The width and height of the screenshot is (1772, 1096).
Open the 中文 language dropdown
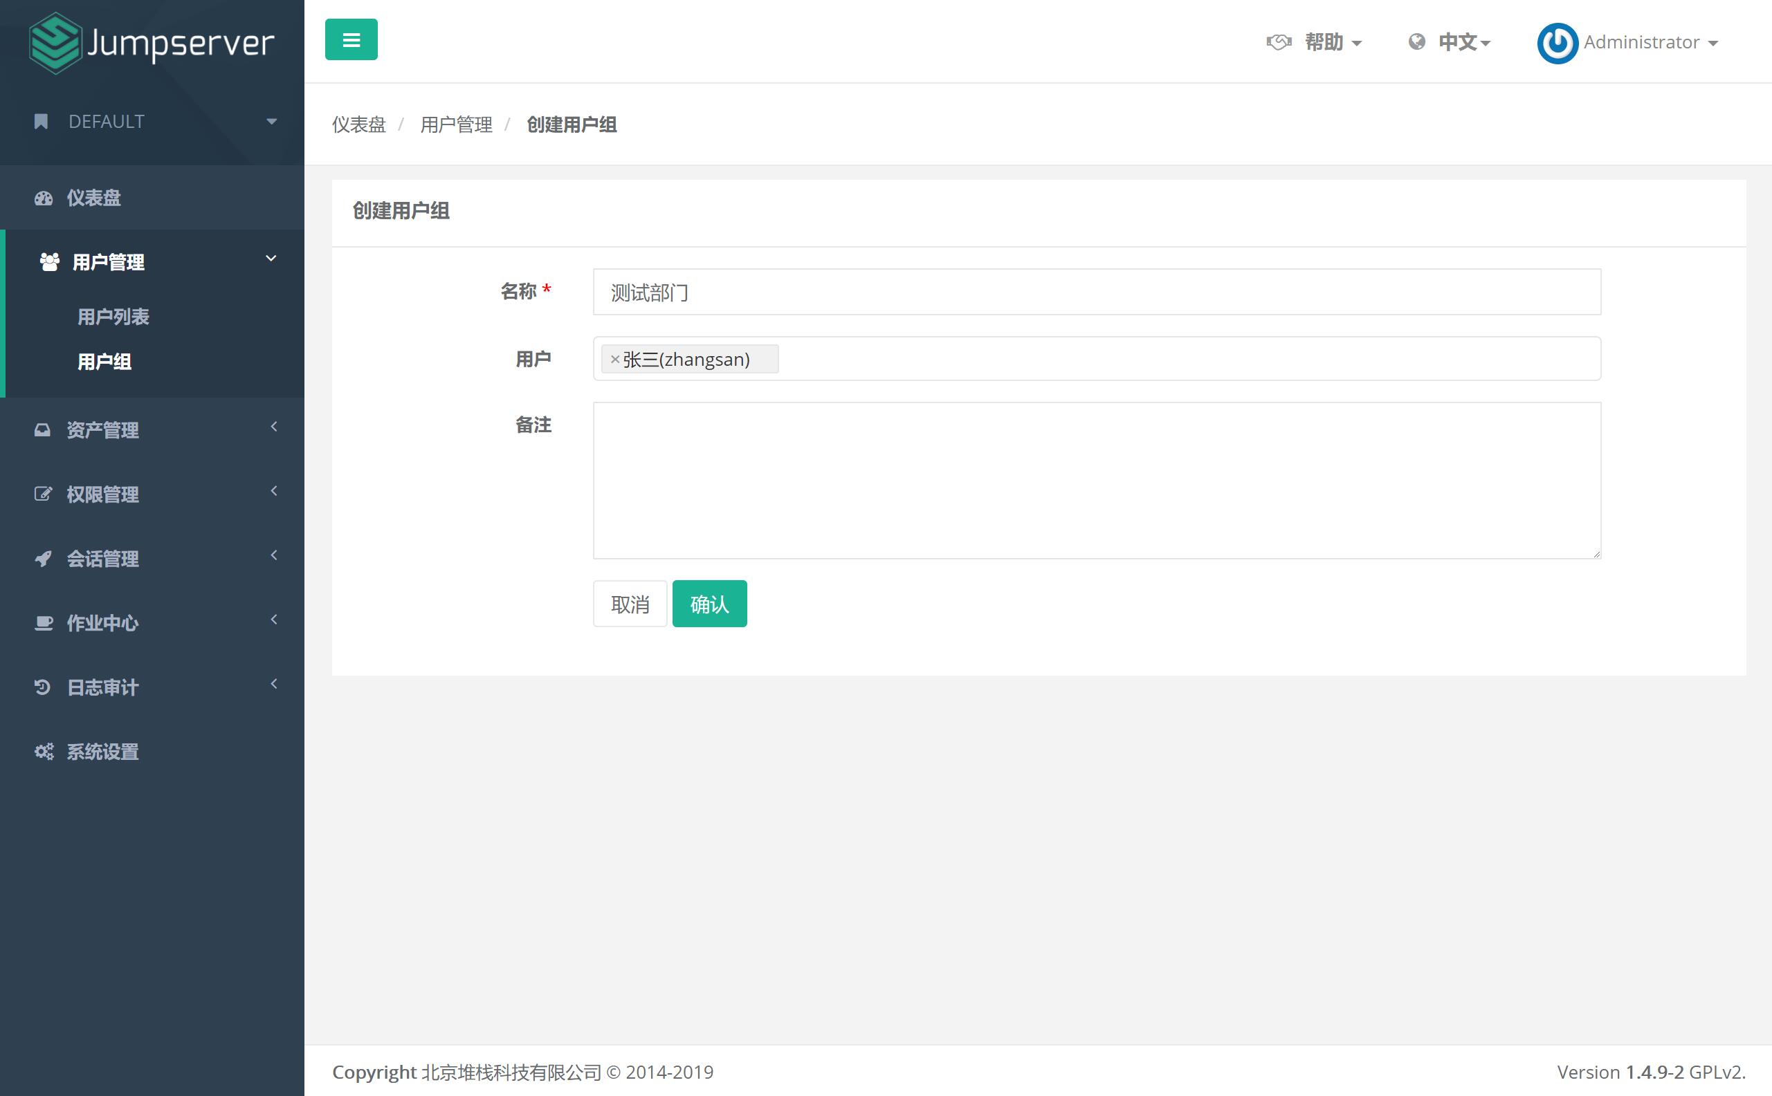point(1465,42)
